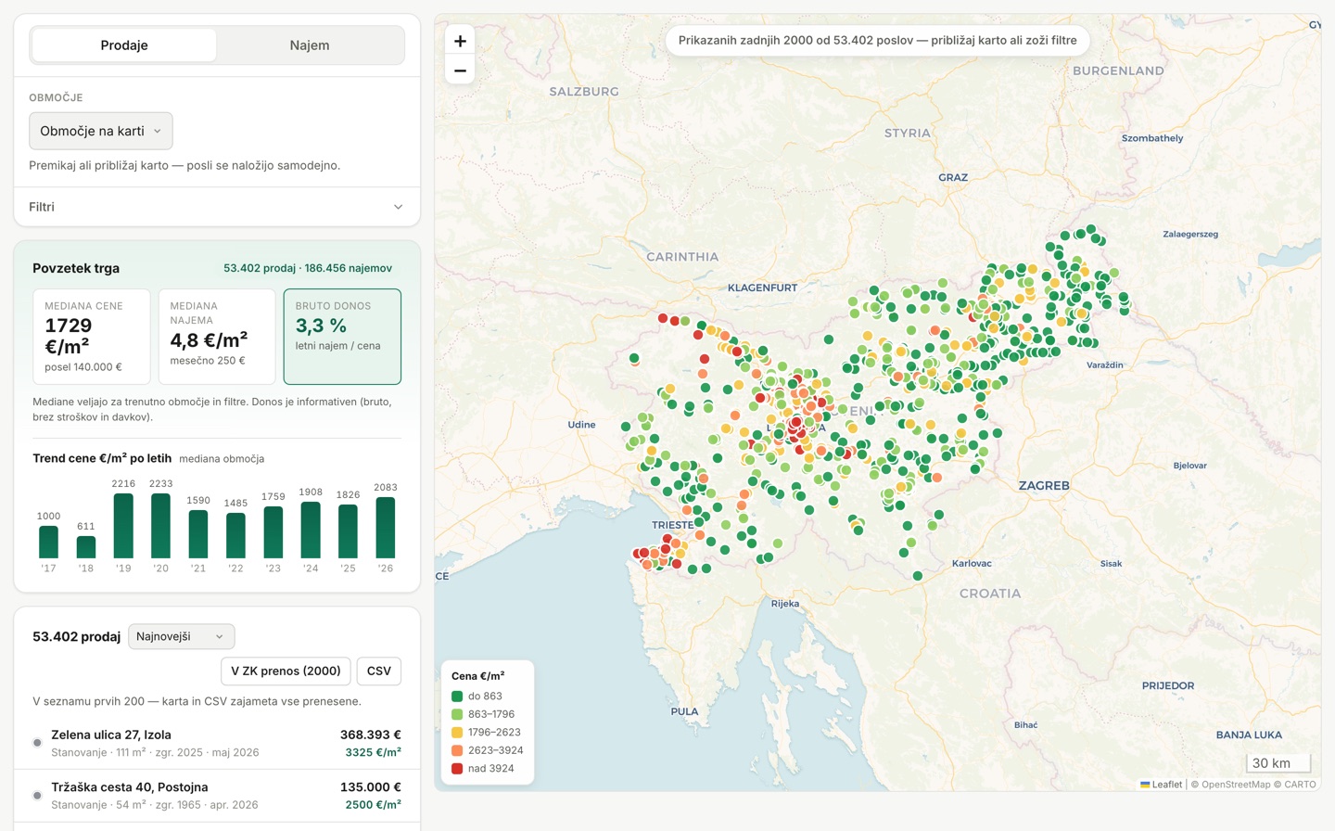Click the 3325 €/m² value

373,752
